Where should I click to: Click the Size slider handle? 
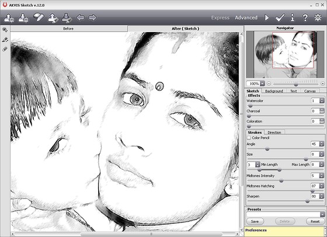306,159
